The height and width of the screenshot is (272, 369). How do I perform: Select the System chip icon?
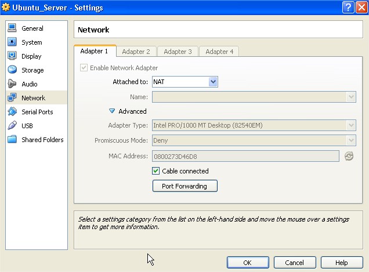(12, 42)
